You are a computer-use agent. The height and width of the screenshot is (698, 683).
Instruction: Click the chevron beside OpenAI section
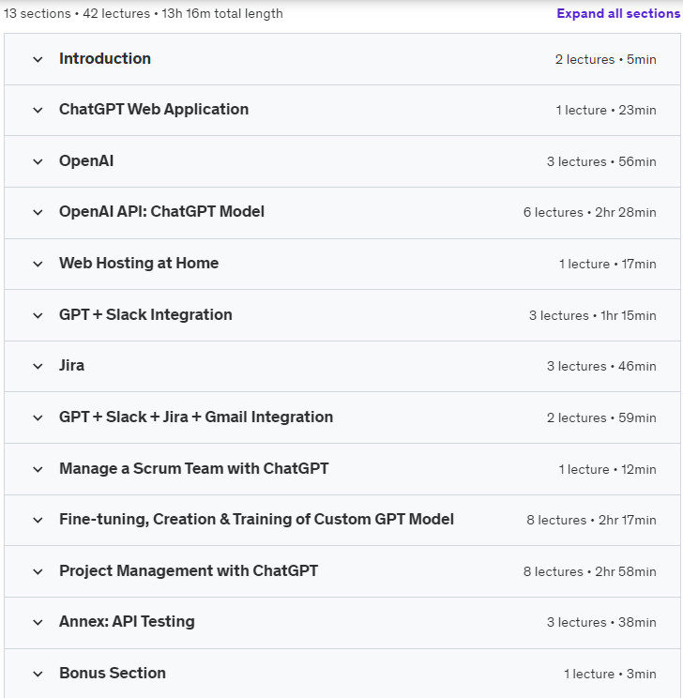pyautogui.click(x=38, y=161)
